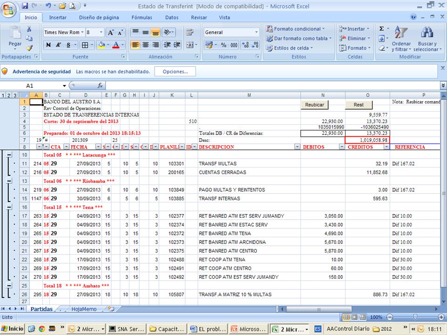Align text to center horizontally
Image resolution: width=447 pixels, height=335 pixels.
coord(145,45)
